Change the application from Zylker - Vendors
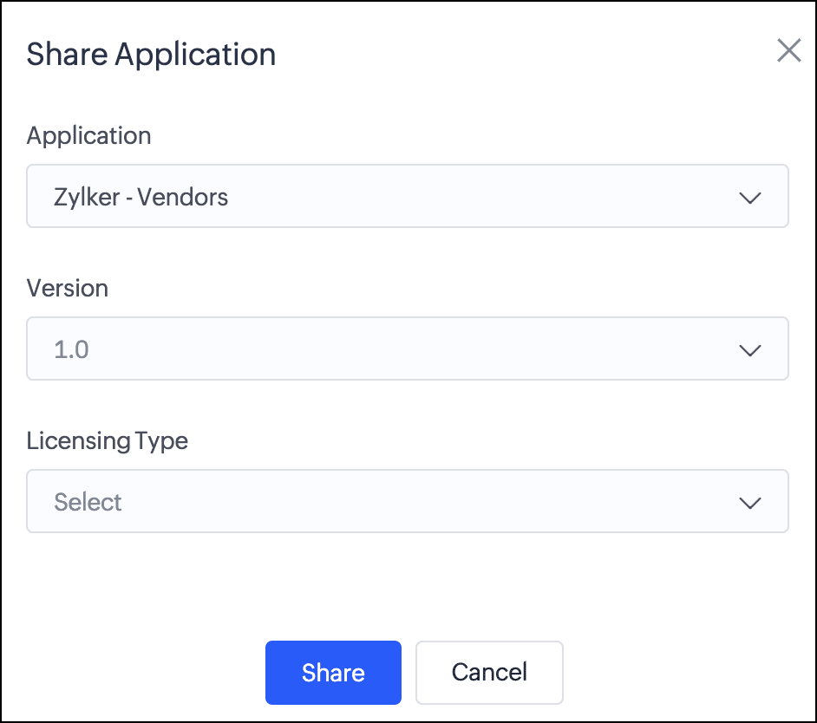This screenshot has width=817, height=723. point(407,197)
